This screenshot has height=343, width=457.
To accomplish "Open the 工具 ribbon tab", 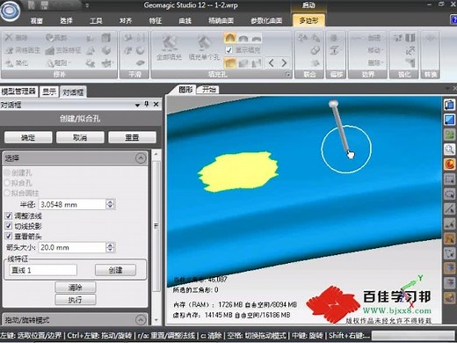I will [96, 20].
